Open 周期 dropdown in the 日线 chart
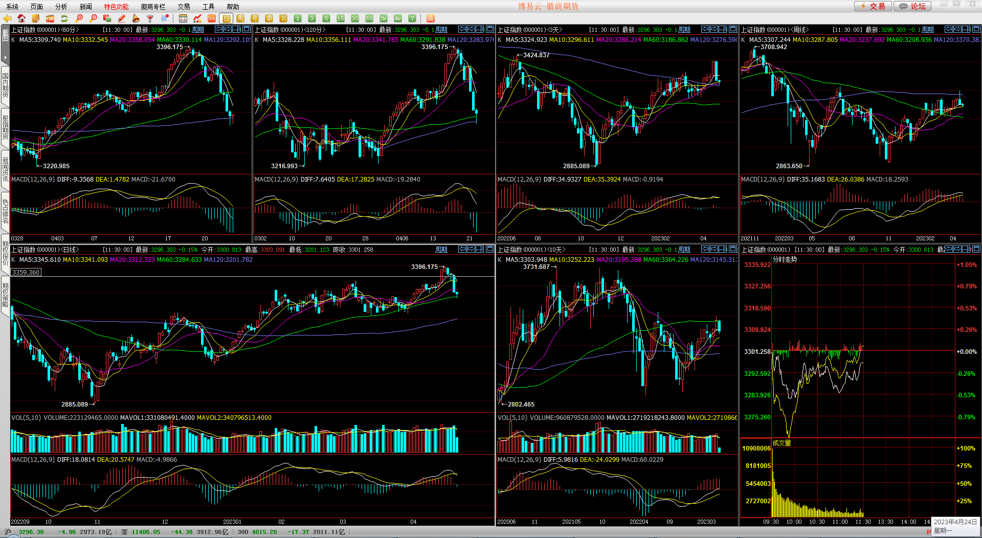The image size is (982, 538). [441, 250]
